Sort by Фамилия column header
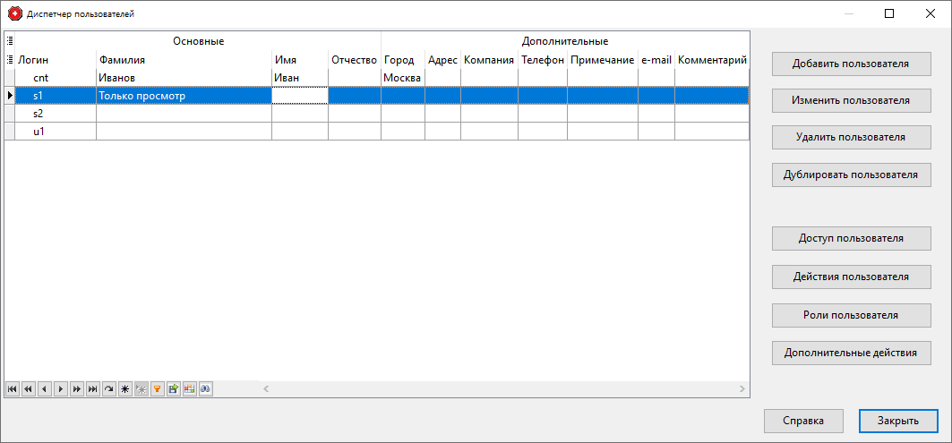Screen dimensions: 952x443 coord(184,59)
